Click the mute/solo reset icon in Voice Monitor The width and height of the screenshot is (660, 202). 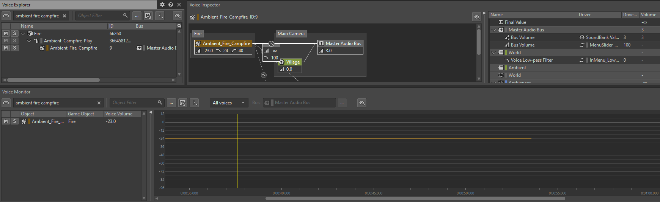[x=182, y=103]
